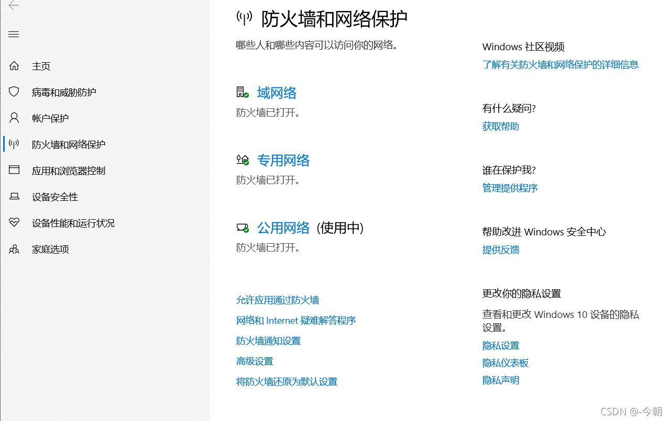Click the shield icon for 病毒和威胁防护

pyautogui.click(x=14, y=92)
